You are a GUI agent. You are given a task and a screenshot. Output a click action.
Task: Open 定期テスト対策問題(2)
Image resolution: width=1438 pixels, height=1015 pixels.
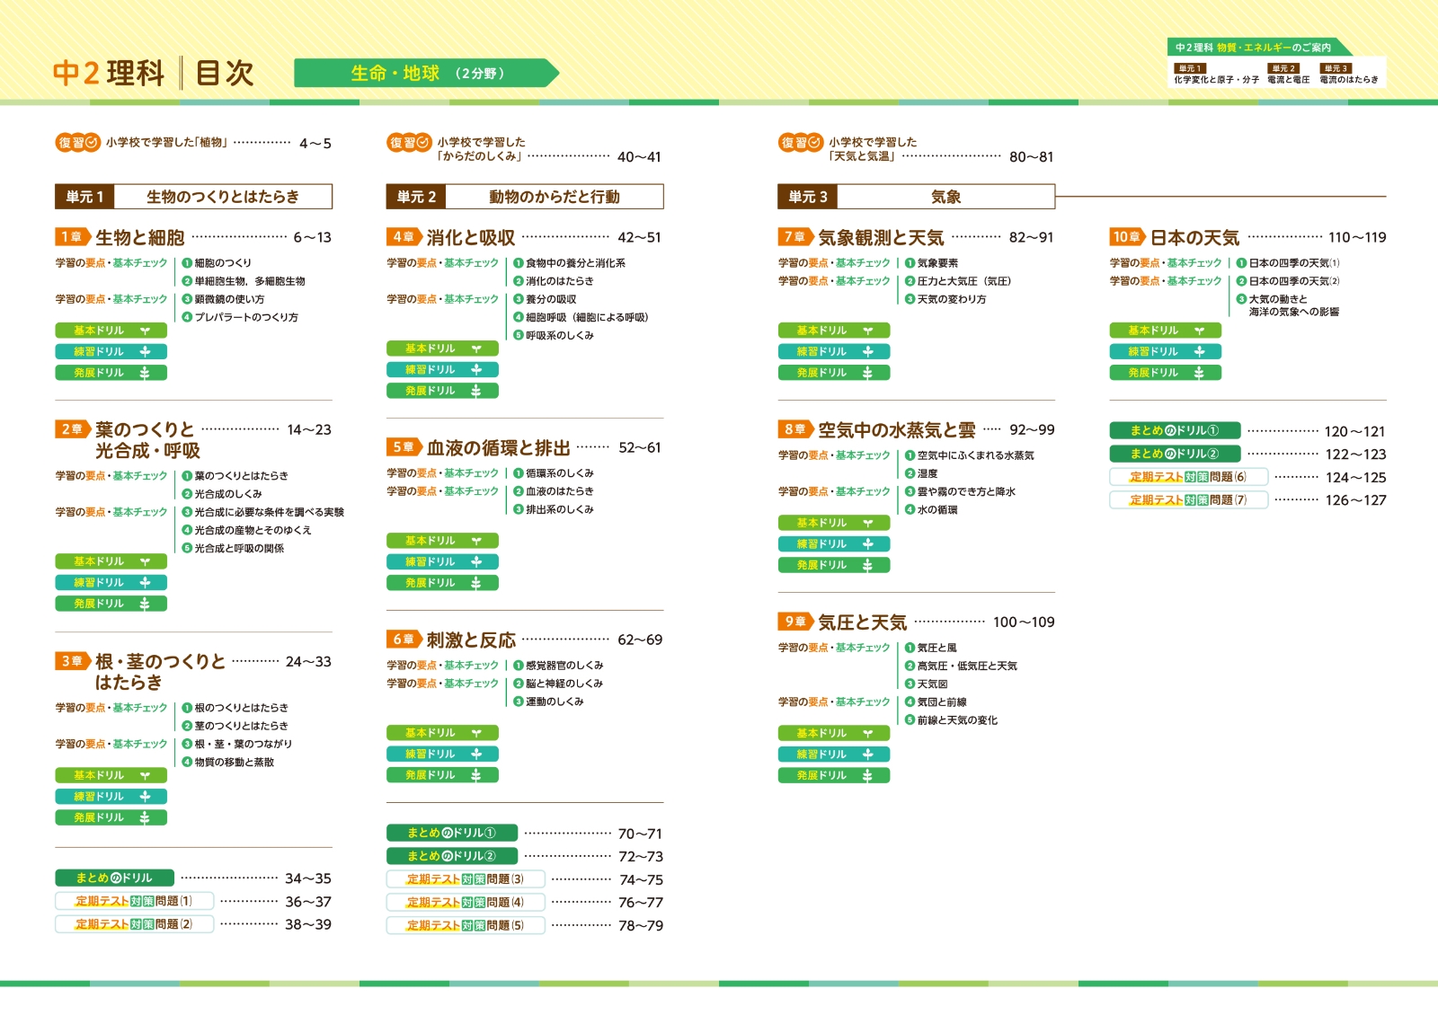pyautogui.click(x=134, y=924)
